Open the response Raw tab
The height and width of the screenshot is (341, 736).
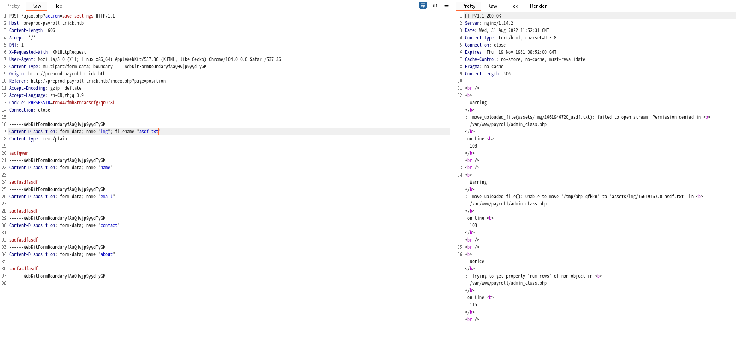(492, 6)
